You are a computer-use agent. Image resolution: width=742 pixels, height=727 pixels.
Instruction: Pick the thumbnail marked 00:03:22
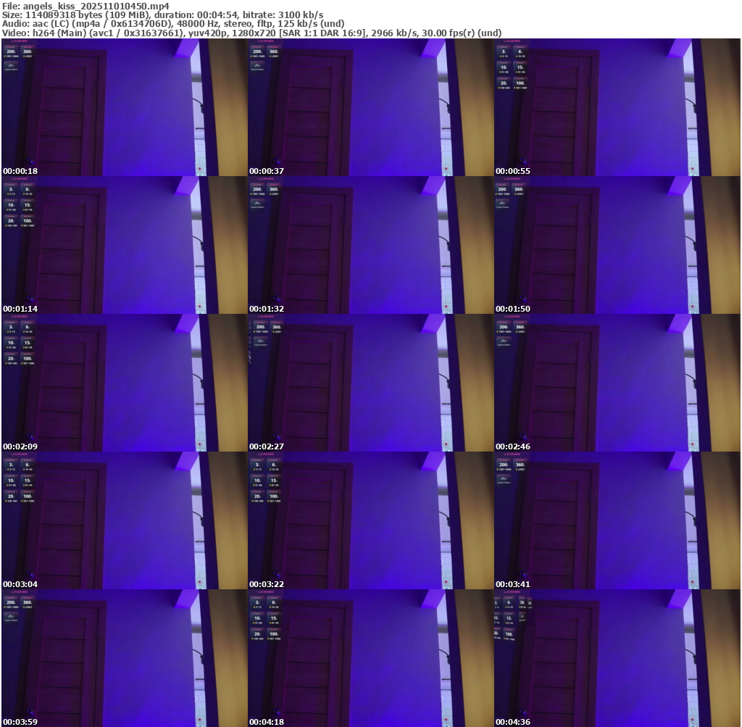pos(370,520)
